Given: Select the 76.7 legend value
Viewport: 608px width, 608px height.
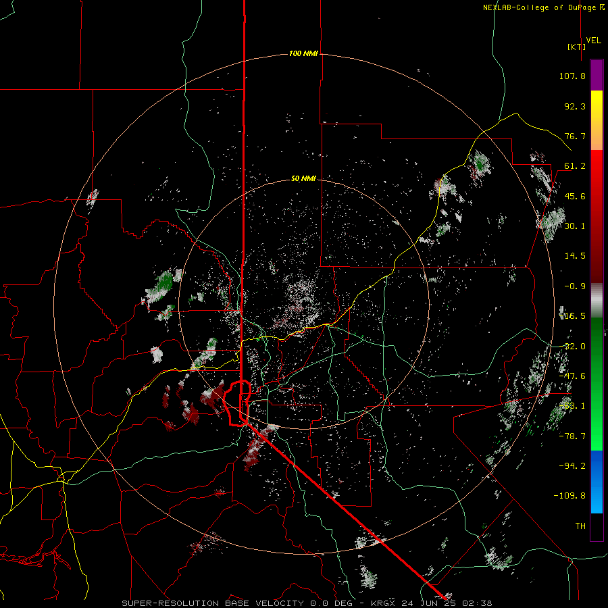Looking at the screenshot, I should pos(575,136).
